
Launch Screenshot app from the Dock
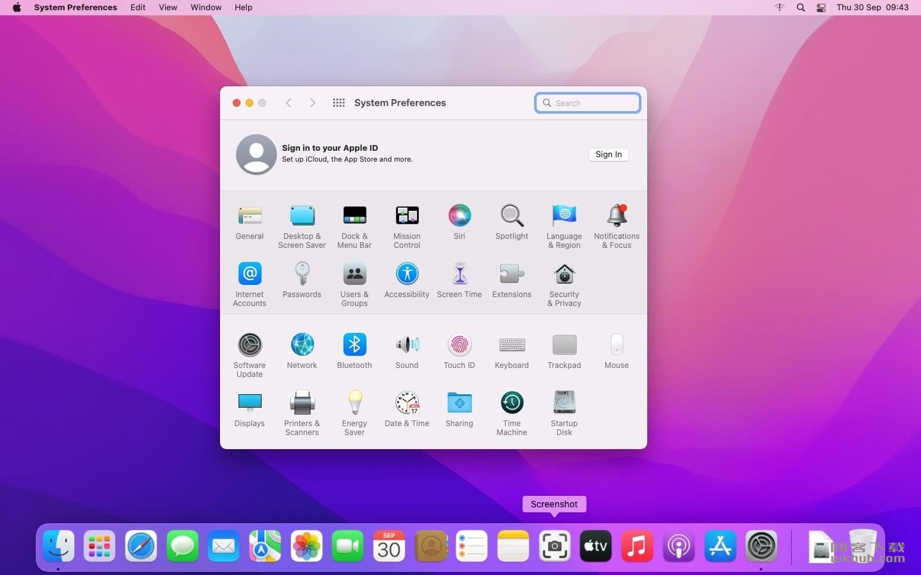[555, 546]
